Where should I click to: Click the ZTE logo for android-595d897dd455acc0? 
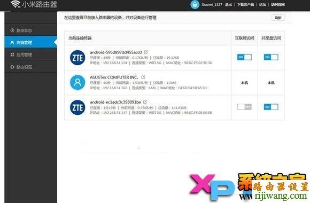[x=77, y=58]
